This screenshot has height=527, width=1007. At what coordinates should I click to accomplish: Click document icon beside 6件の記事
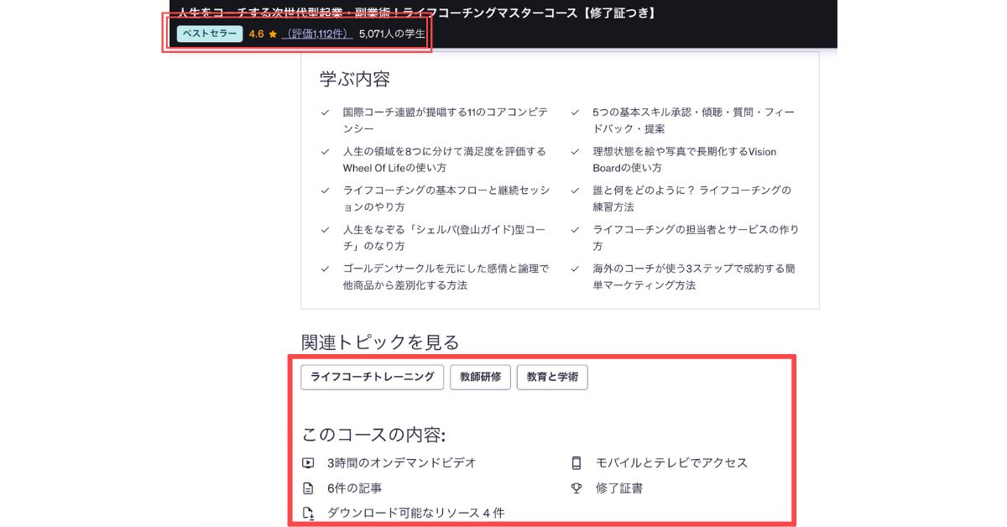(x=308, y=488)
